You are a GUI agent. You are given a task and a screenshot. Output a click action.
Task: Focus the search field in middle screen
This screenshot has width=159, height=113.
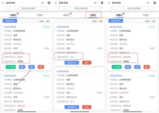click(x=79, y=8)
